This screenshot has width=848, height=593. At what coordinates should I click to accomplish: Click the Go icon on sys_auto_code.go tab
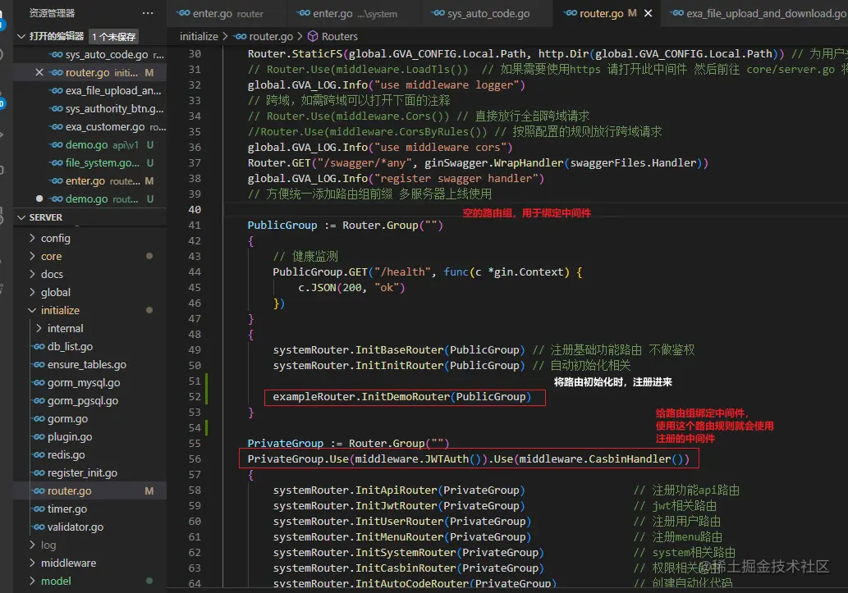[438, 13]
